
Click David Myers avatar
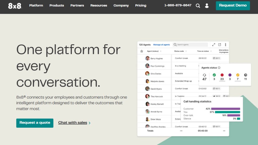pyautogui.click(x=147, y=89)
